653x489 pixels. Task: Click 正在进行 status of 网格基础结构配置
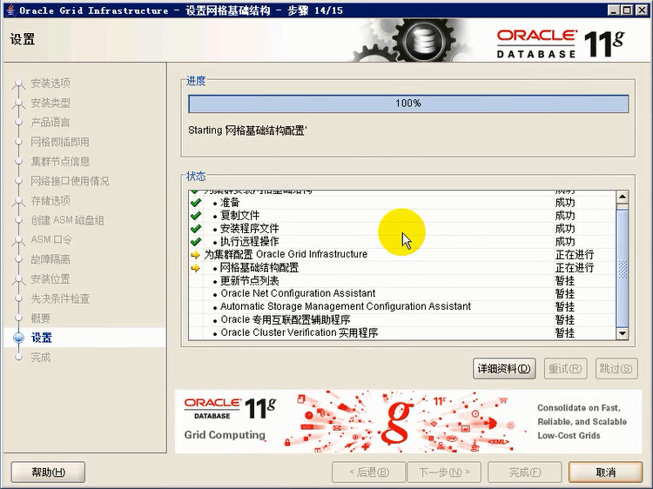coord(575,268)
